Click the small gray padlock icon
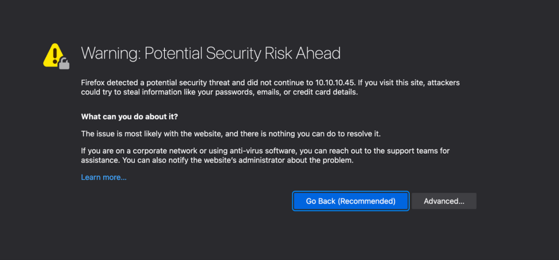Screen dimensions: 559x260 [x=64, y=64]
